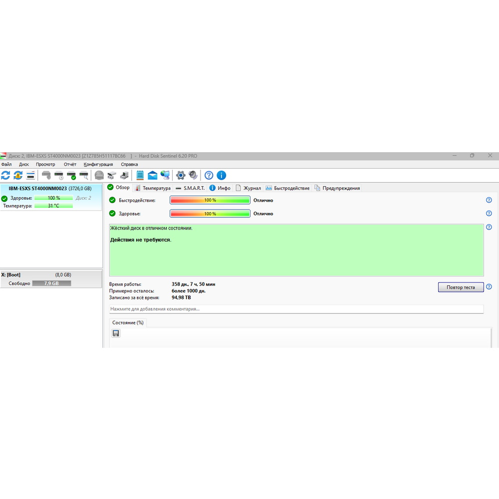
Task: Click the blue refresh arrows icon
Action: click(x=5, y=175)
